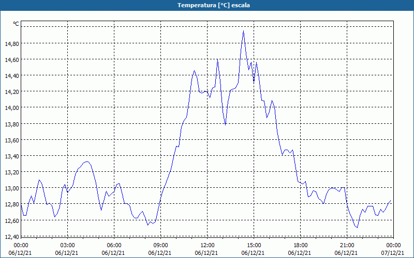Click the 14,40 y-axis value

click(x=12, y=76)
